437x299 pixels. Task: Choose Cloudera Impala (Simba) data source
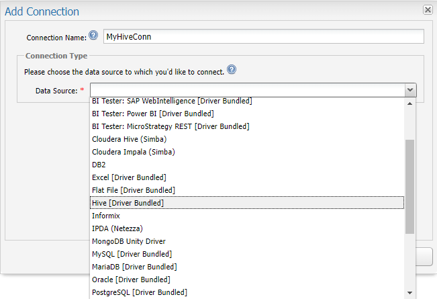tap(247, 152)
